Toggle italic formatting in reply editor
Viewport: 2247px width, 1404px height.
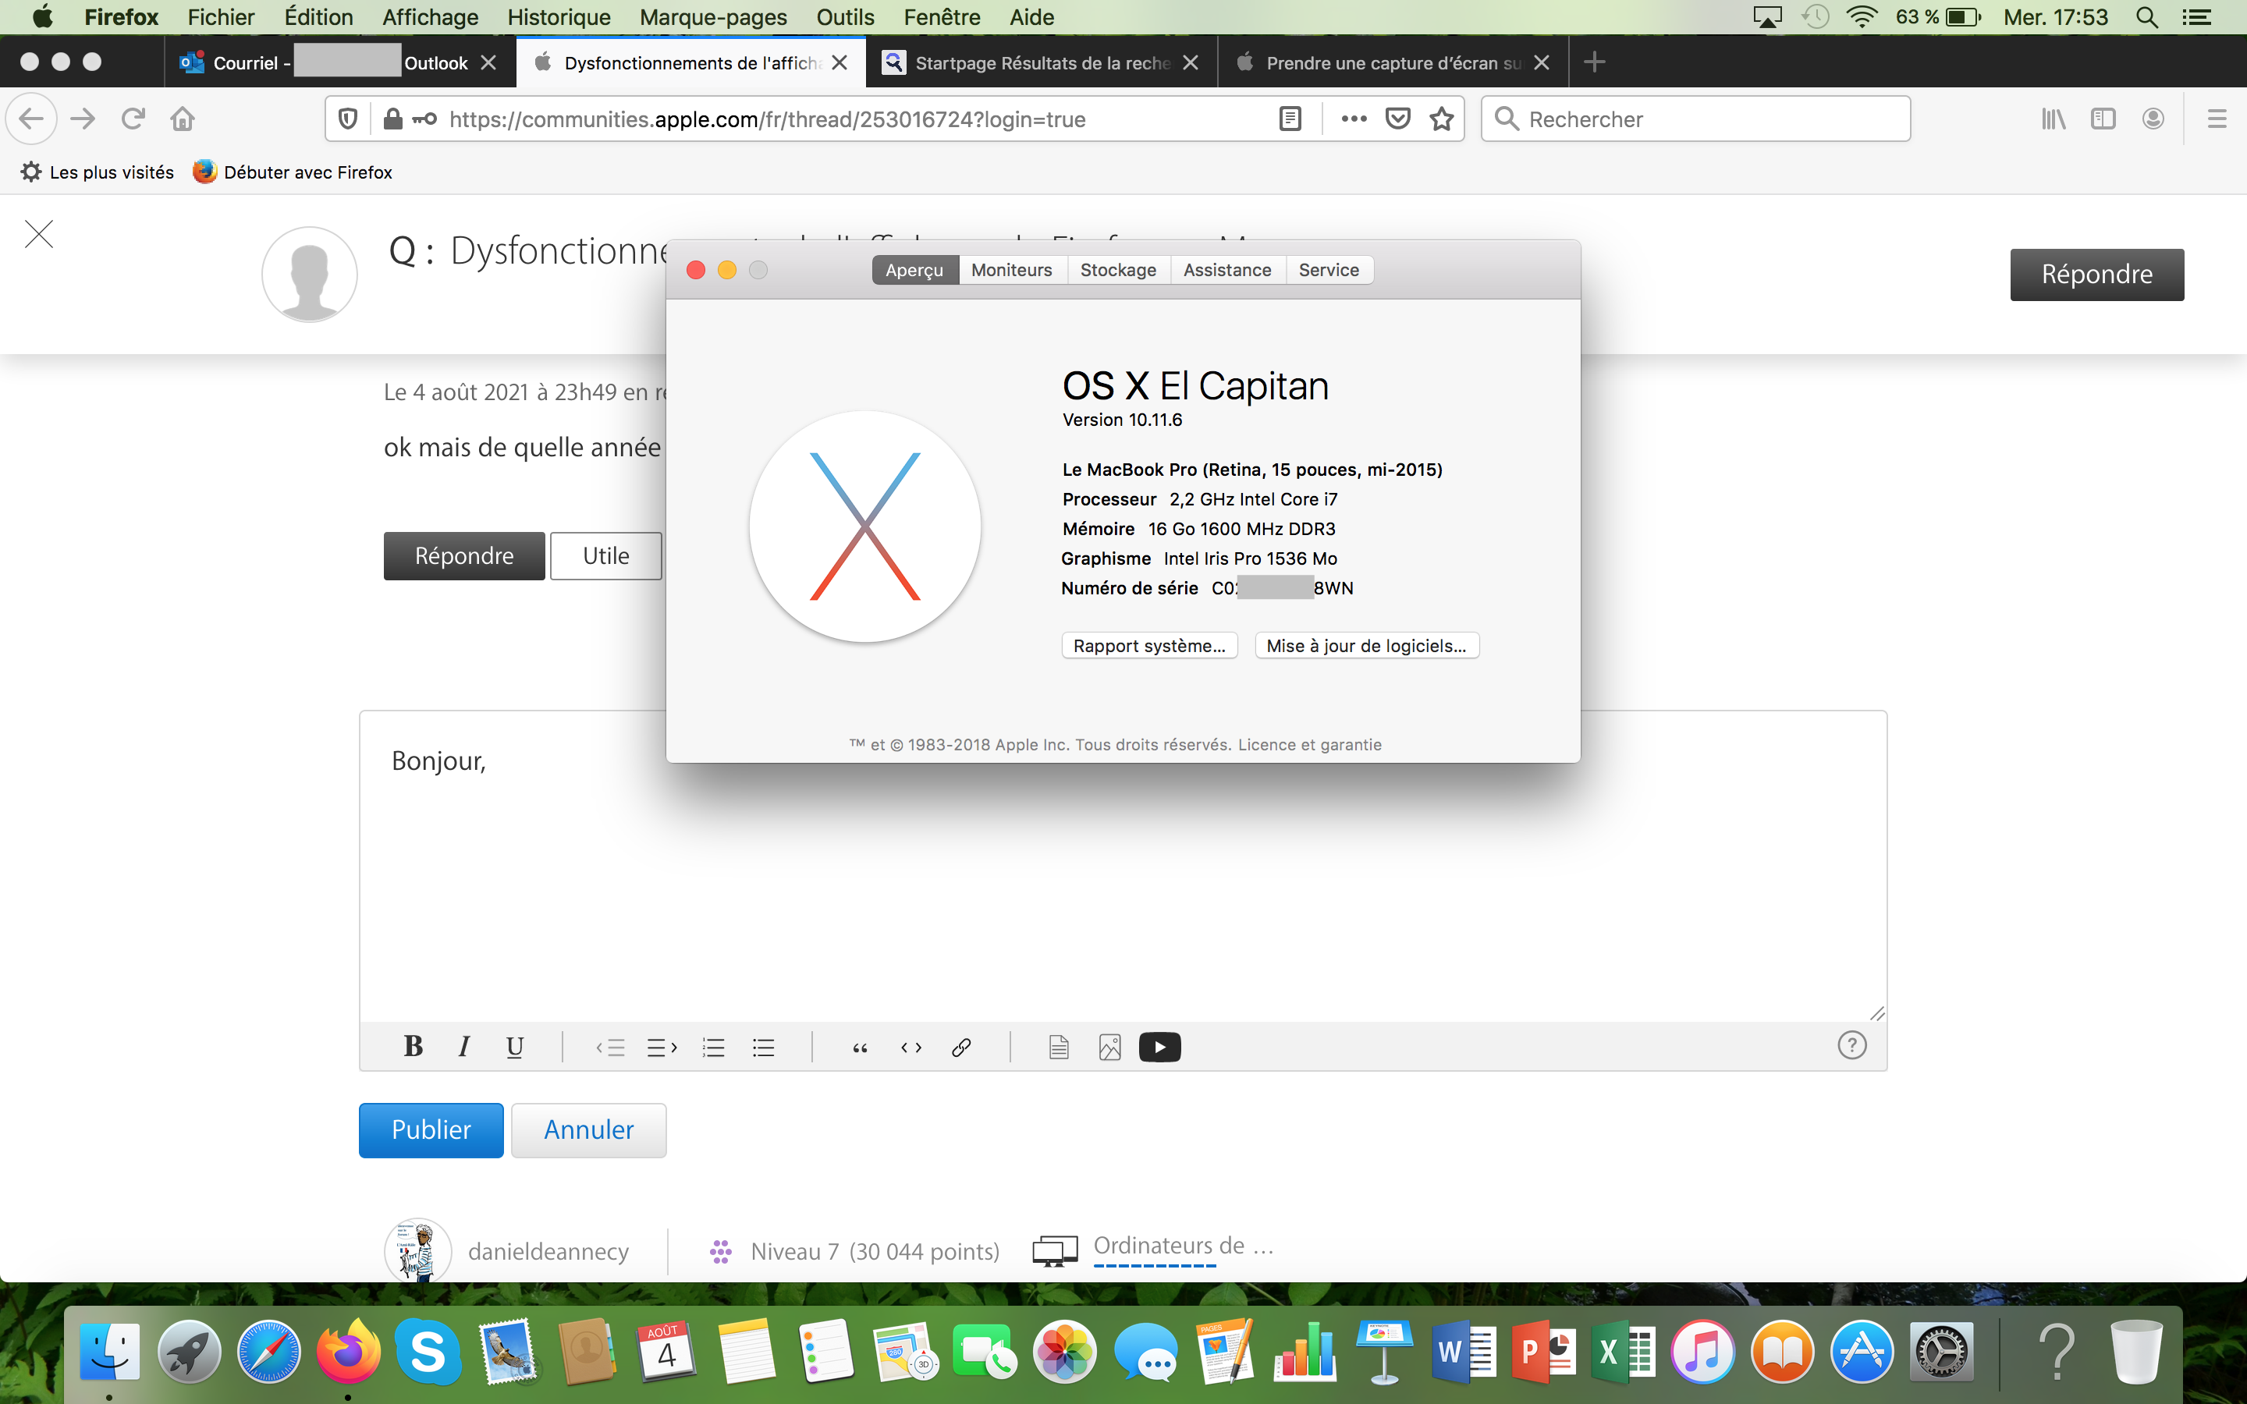[x=463, y=1047]
